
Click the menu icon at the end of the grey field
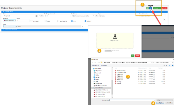coord(82,26)
